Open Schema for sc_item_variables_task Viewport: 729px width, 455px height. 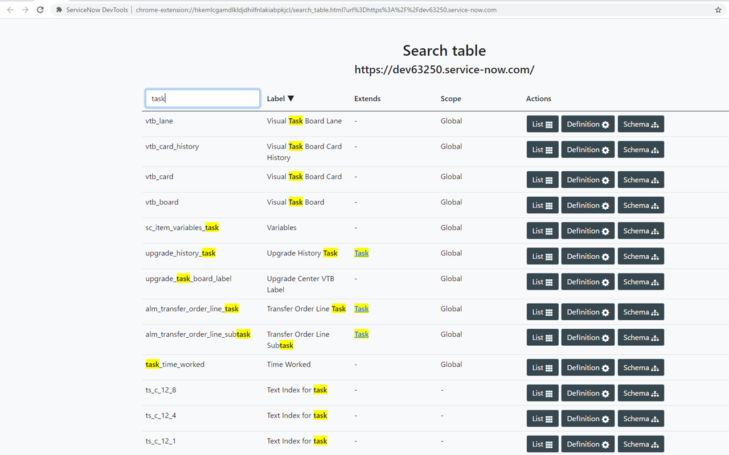click(641, 231)
